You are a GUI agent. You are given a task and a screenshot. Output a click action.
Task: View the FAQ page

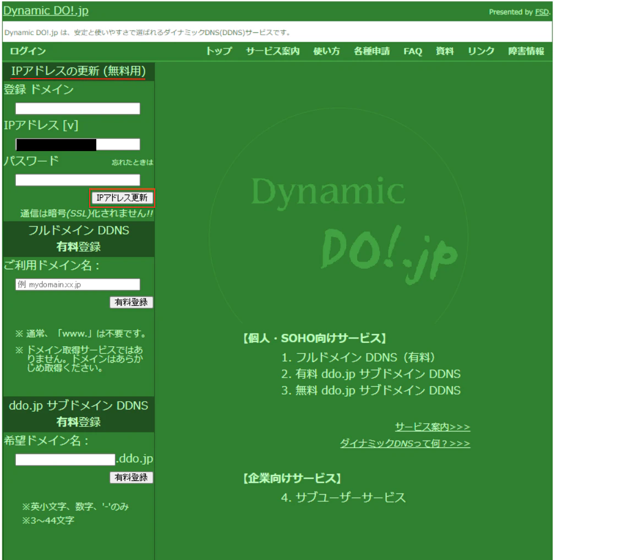pyautogui.click(x=412, y=51)
